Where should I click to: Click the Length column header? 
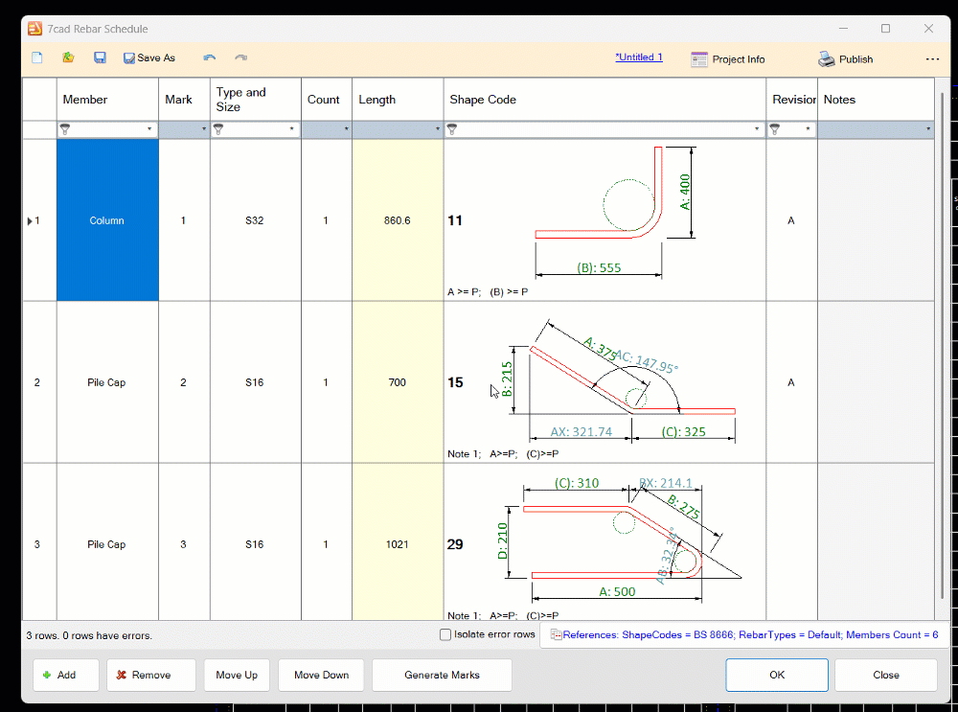(397, 100)
